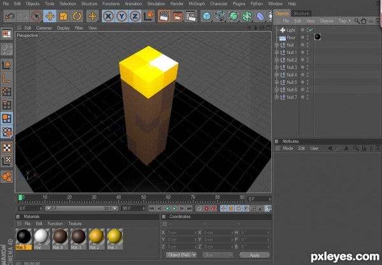Render the active view clapperboard icon
Image resolution: width=382 pixels, height=265 pixels.
click(x=164, y=17)
